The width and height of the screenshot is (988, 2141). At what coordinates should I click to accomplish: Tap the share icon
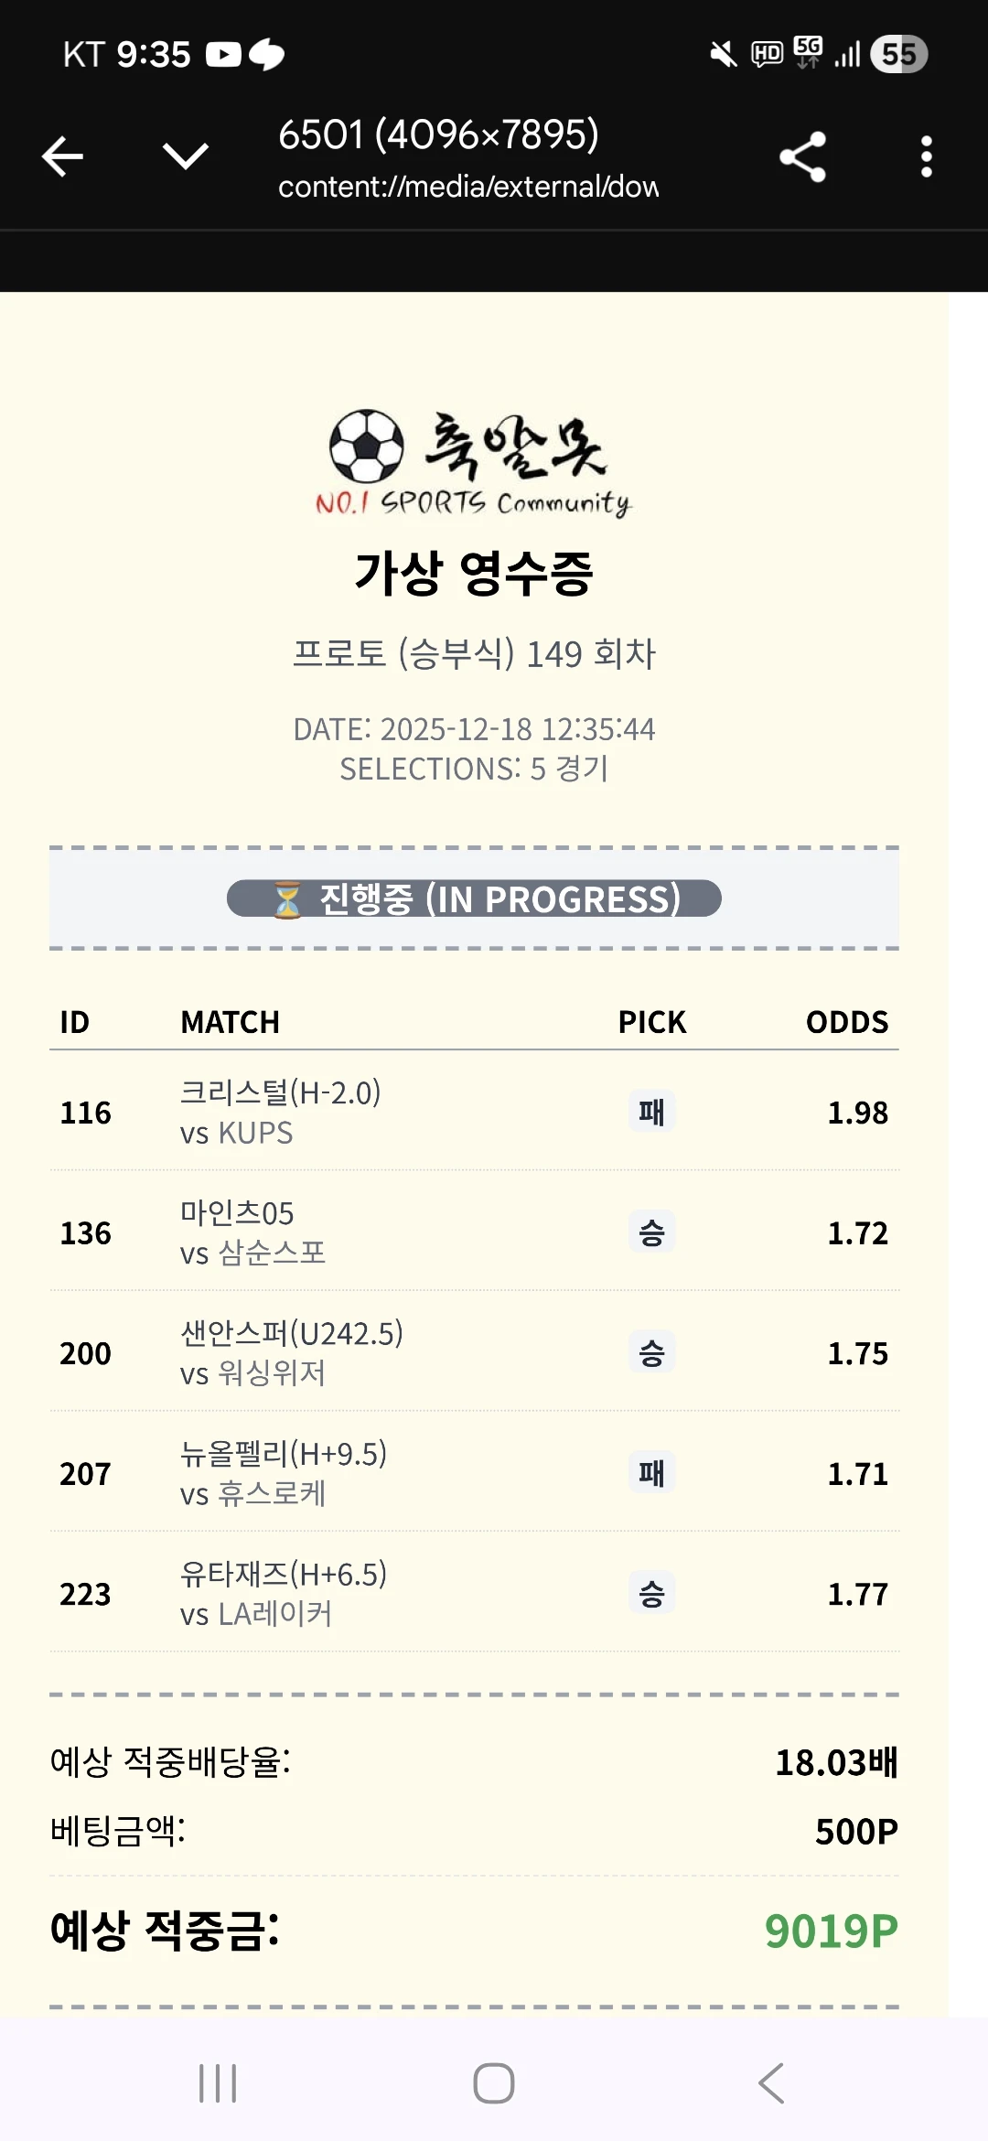coord(802,156)
